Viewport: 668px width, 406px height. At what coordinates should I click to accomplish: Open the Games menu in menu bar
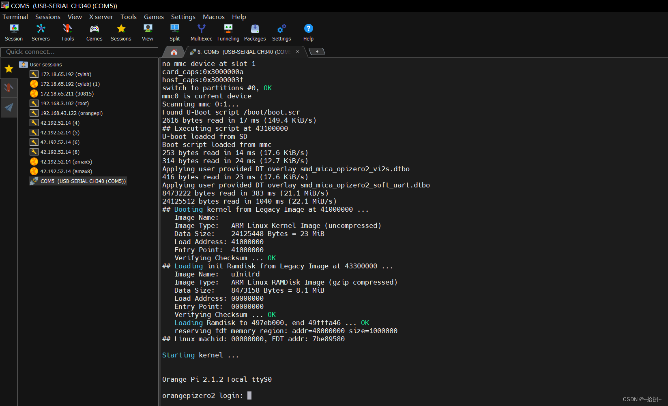pyautogui.click(x=154, y=17)
